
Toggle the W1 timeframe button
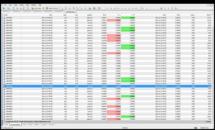point(132,8)
